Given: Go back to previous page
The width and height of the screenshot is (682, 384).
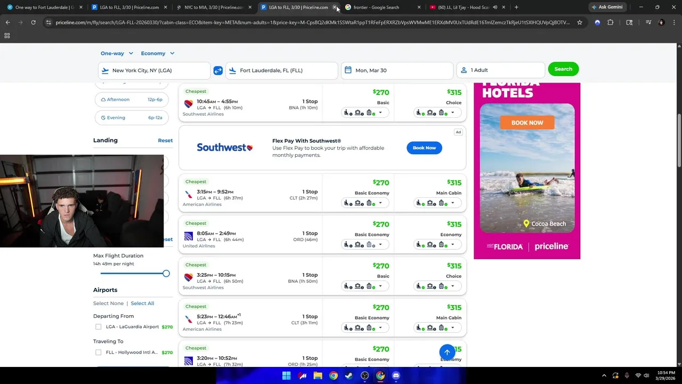Looking at the screenshot, I should click(7, 22).
